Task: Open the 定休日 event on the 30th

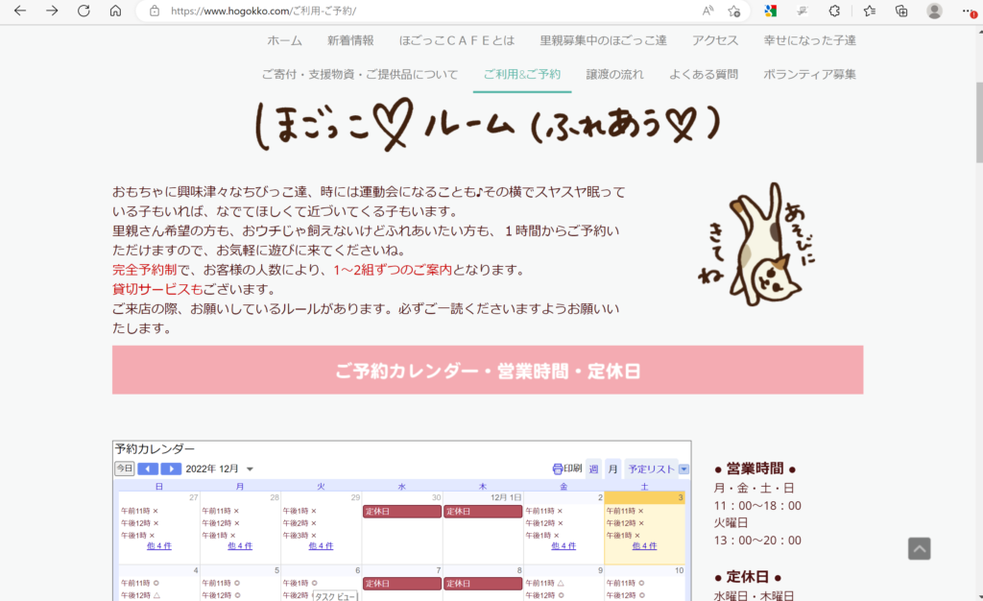Action: tap(402, 512)
